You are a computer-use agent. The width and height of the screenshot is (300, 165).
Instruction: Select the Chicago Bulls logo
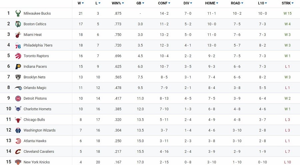click(x=18, y=120)
